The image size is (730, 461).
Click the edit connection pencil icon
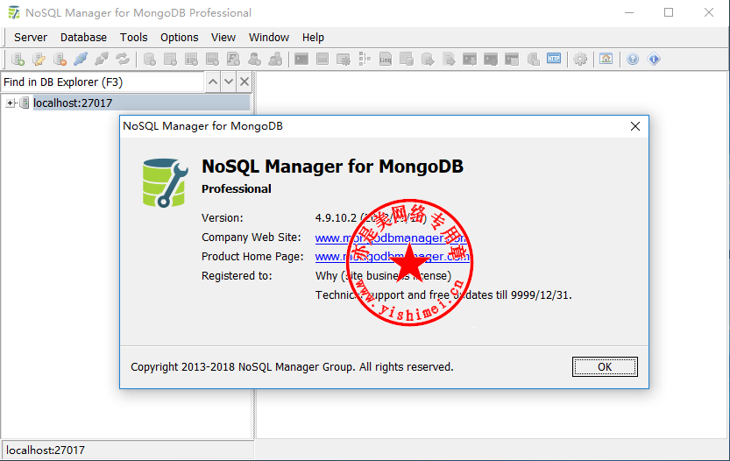39,59
